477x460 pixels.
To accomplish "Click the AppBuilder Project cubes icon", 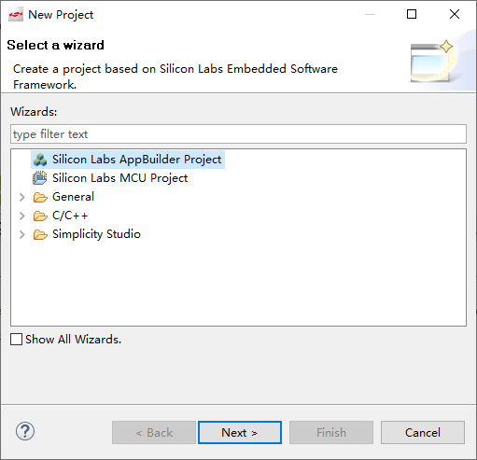I will [40, 160].
